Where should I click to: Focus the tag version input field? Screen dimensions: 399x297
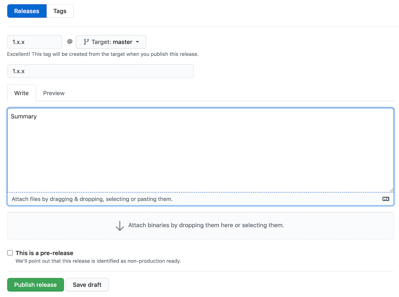[x=35, y=42]
